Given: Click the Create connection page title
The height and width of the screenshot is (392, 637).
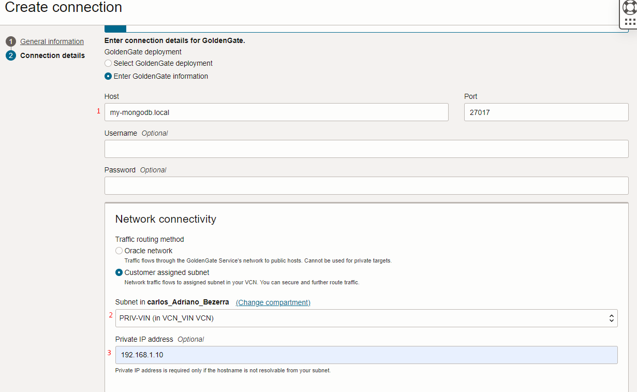Looking at the screenshot, I should tap(63, 7).
